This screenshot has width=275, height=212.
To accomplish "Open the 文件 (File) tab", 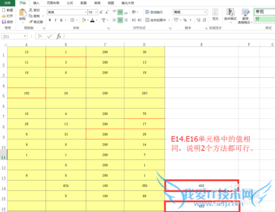I will 8,3.
